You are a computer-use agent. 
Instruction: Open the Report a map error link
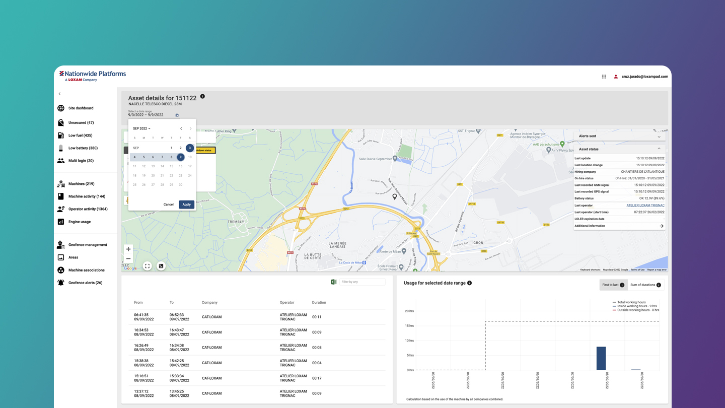point(657,270)
